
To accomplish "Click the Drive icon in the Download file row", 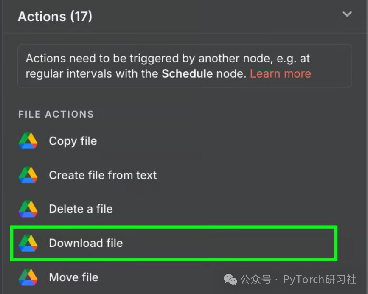I will 28,243.
